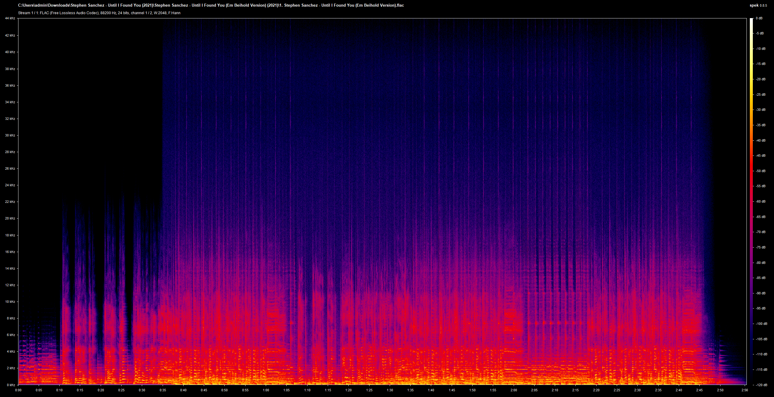Click the -50 dB level scale label
The height and width of the screenshot is (397, 774).
(x=761, y=171)
